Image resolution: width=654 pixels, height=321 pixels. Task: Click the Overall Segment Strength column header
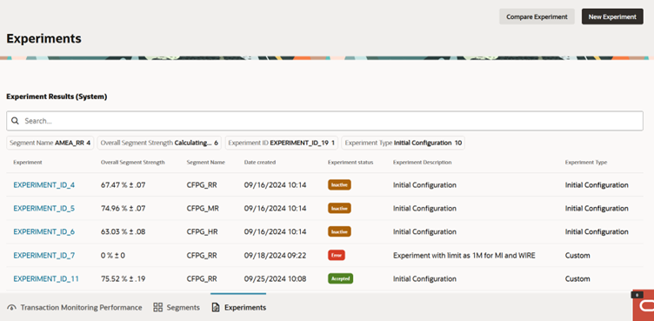pos(133,163)
